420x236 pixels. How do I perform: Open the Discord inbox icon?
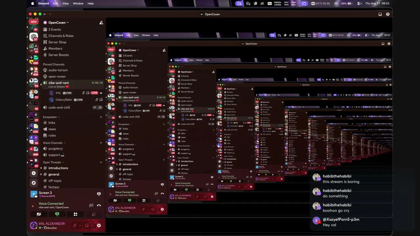(x=380, y=14)
